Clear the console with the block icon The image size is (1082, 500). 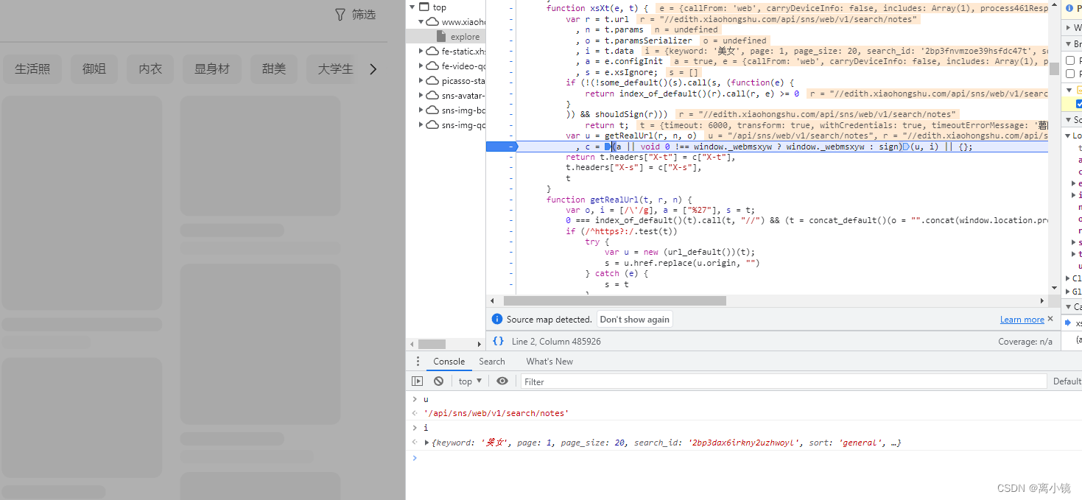pos(438,381)
